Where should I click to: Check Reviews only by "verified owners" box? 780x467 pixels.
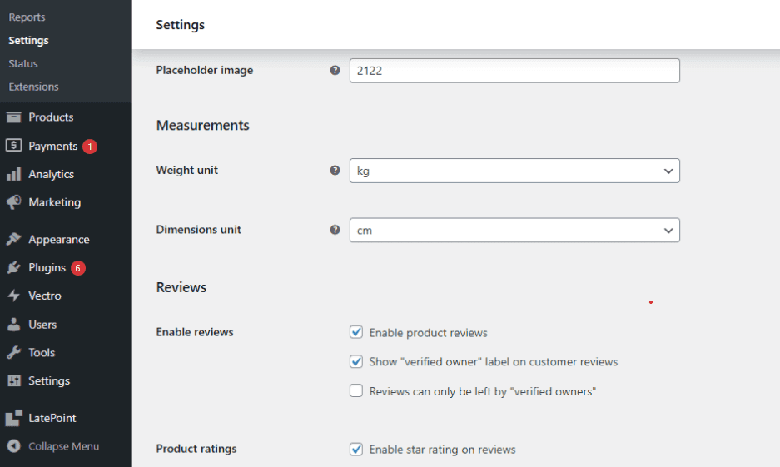tap(356, 390)
